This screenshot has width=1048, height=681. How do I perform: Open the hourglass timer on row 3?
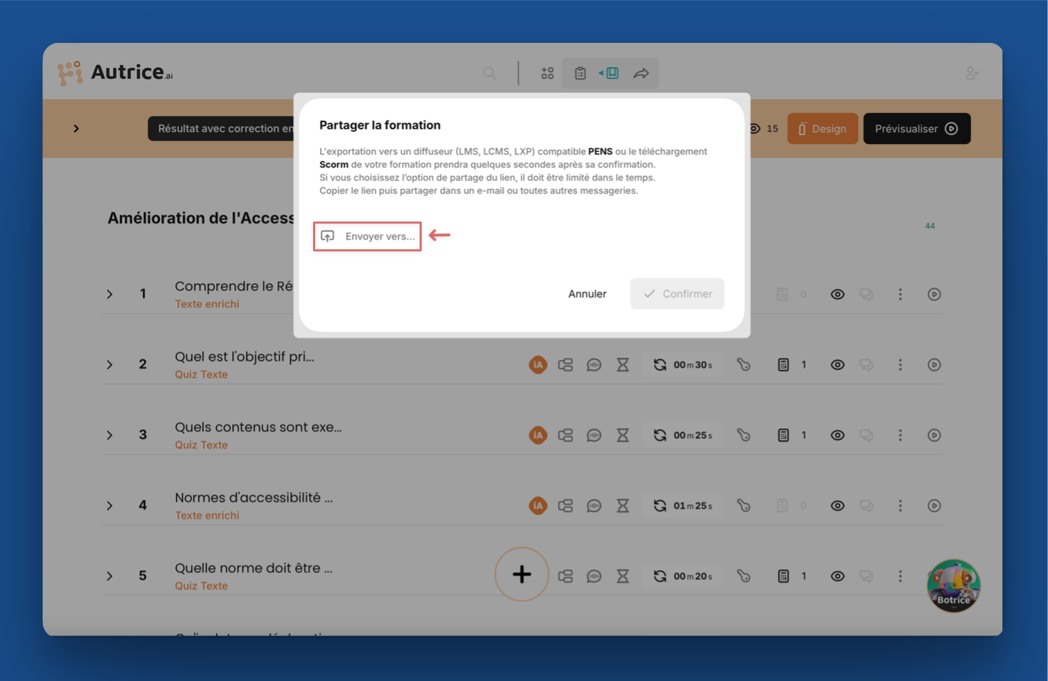(x=623, y=435)
